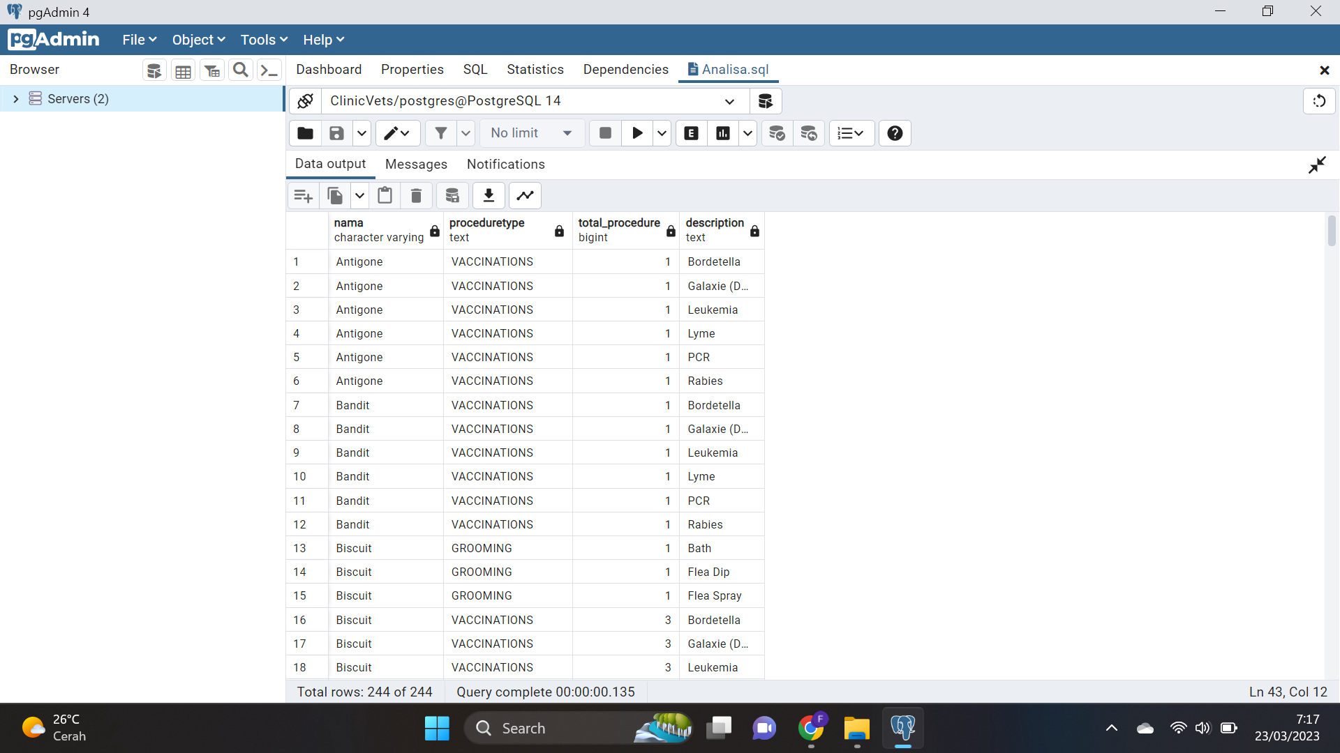Select the Dashboard tab

point(329,70)
